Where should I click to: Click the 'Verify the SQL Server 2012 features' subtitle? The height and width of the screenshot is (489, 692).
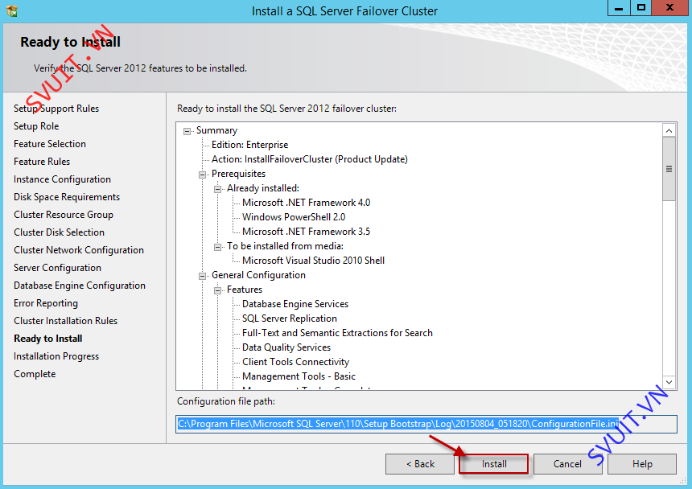(x=140, y=68)
